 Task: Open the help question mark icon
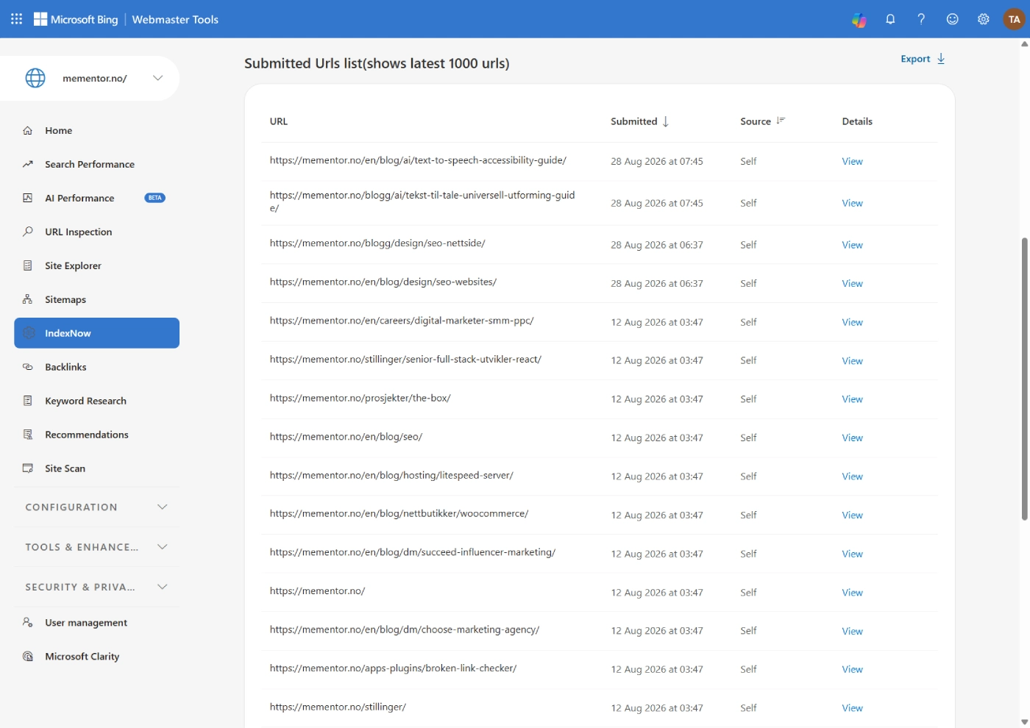(921, 19)
